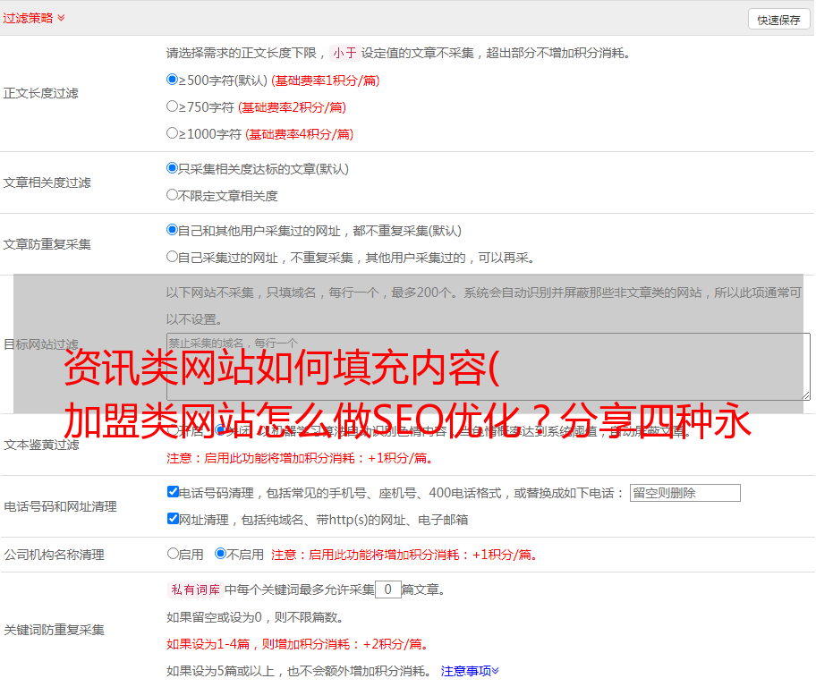Click the 基础费率2积分/篇 red note

(292, 107)
